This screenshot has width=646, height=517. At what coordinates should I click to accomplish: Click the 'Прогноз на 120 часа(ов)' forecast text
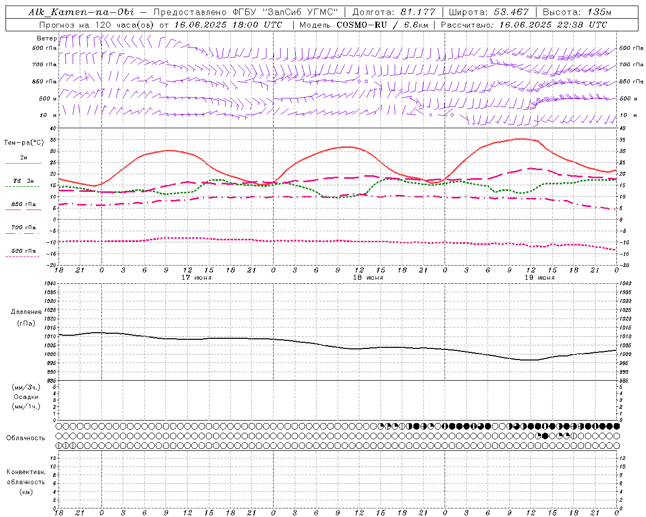[97, 25]
